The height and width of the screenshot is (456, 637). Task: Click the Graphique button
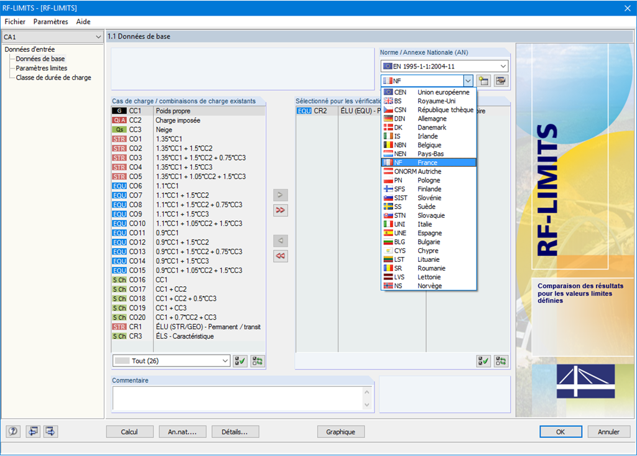click(340, 432)
